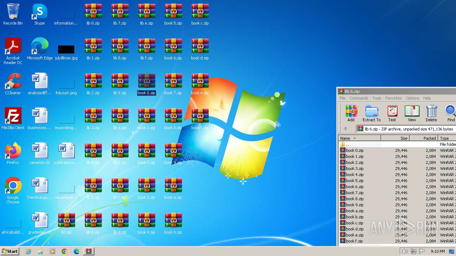Screen dimensions: 456x256
Task: Go up one folder level in WinRAR
Action: coord(345,129)
